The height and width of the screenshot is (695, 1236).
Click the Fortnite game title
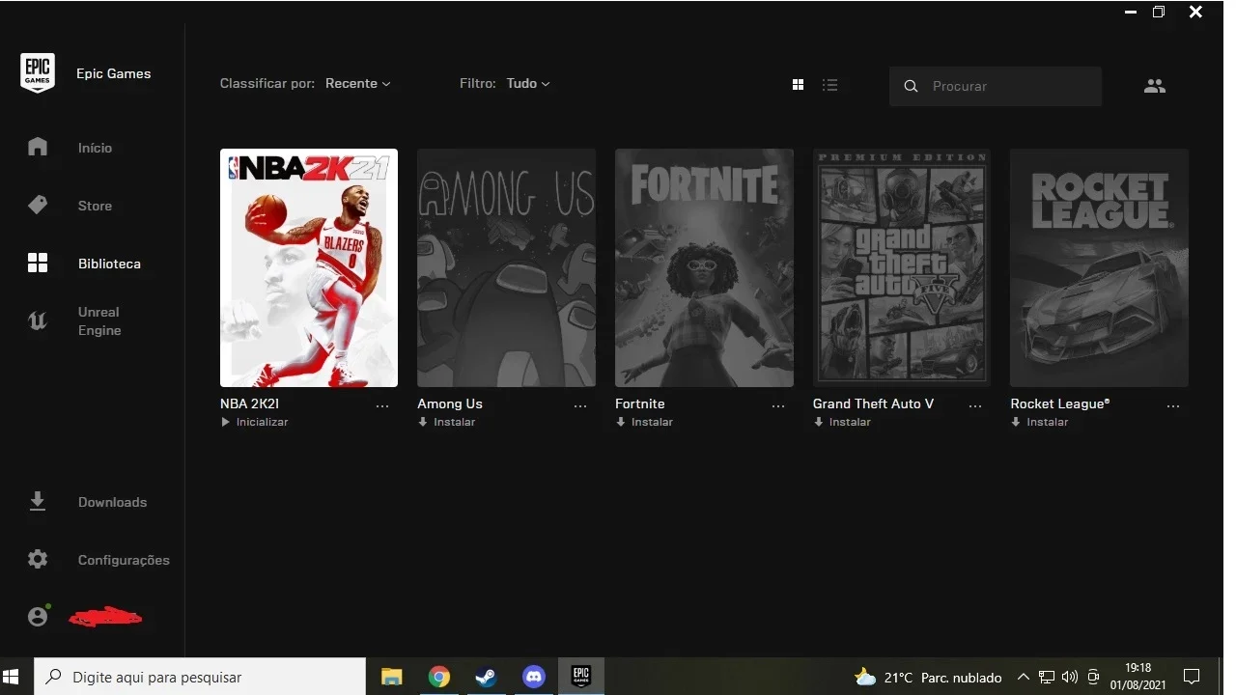(x=640, y=403)
